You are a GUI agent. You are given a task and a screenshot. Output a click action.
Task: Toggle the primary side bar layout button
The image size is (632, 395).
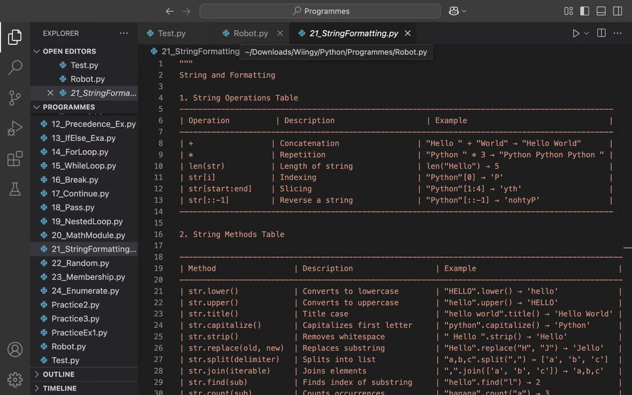tap(585, 11)
